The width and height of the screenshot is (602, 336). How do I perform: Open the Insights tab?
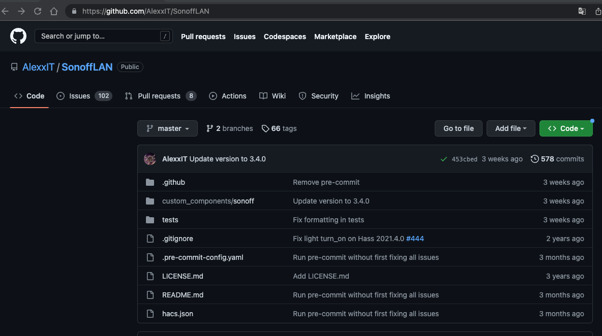(371, 96)
